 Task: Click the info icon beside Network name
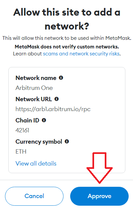click(61, 78)
